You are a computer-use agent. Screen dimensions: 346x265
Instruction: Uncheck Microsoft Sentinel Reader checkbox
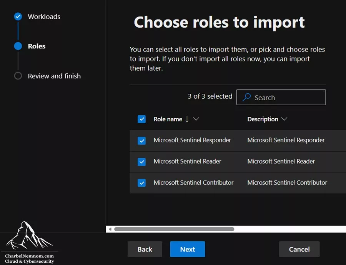point(141,162)
